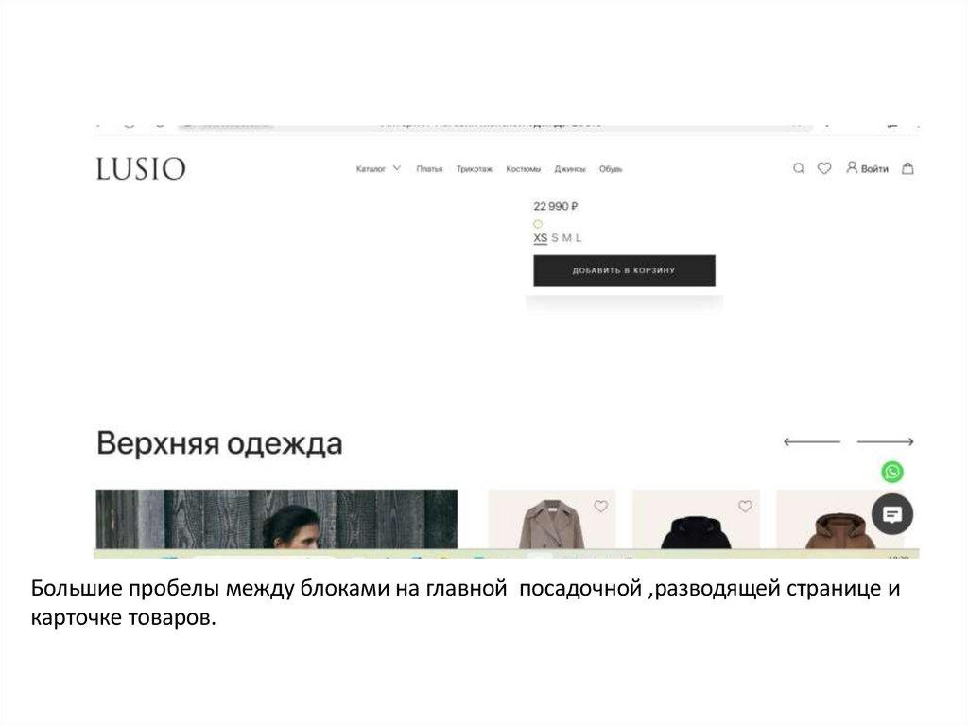Viewport: 968px width, 725px height.
Task: Open the dark chat message widget
Action: point(892,514)
